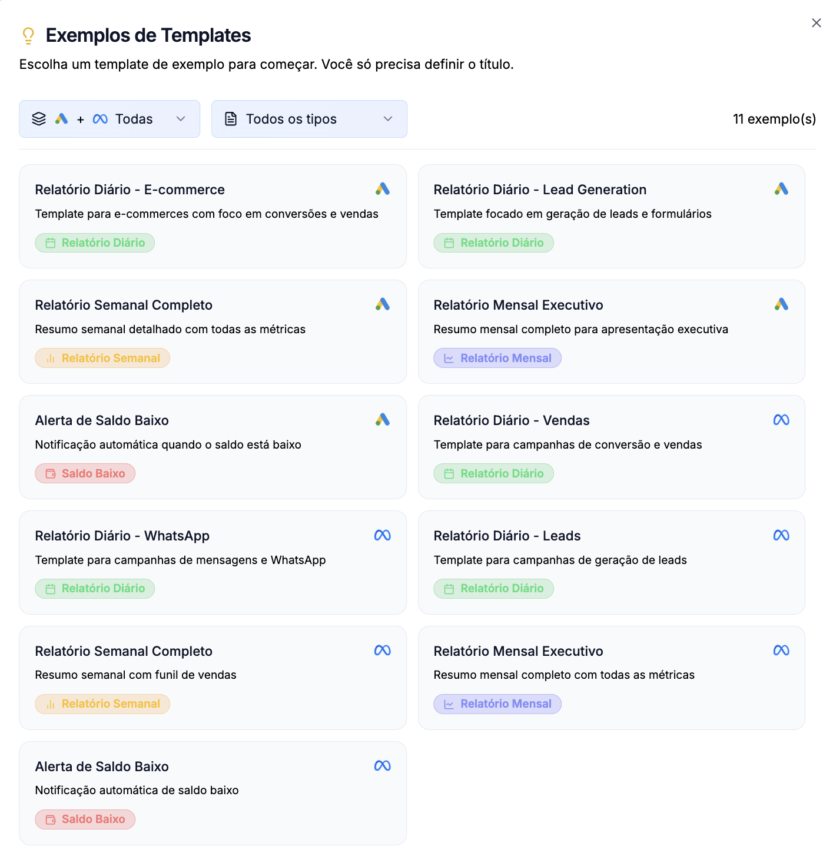Click the Google Ads icon on the Lead Generation card

point(781,189)
